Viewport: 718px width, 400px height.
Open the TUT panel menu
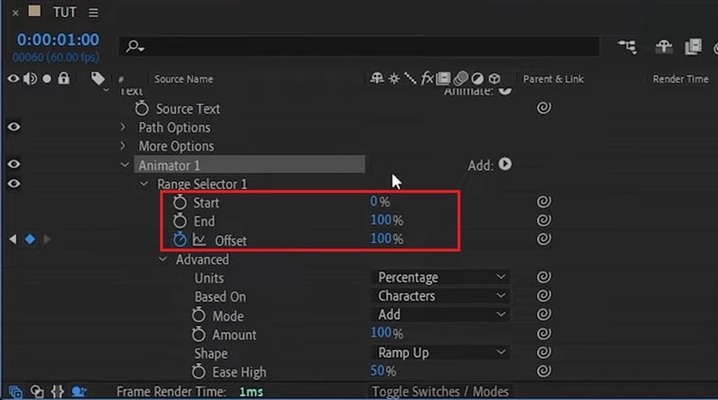coord(93,13)
